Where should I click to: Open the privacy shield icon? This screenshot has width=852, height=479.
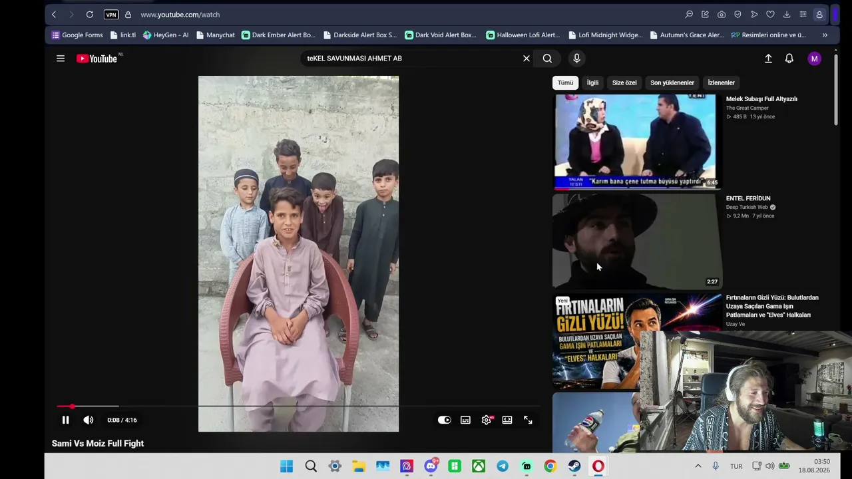tap(738, 15)
